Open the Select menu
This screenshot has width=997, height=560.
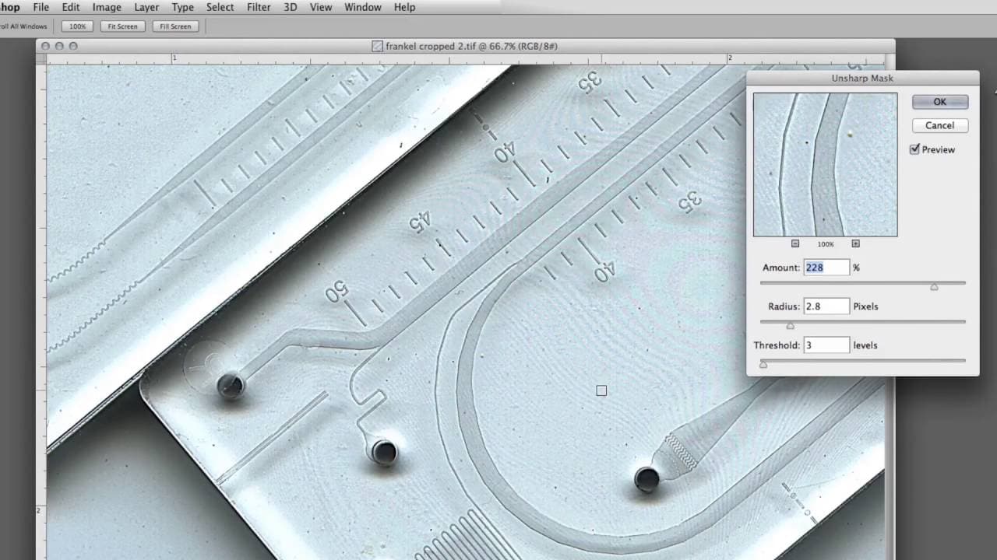220,7
